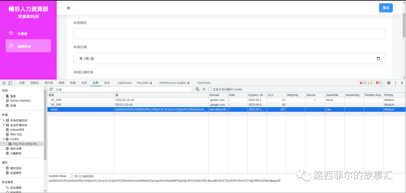Click the 过滤 filter input field

(x=123, y=89)
